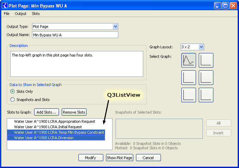Select the Initial Request slot row
239x168 pixels.
56,127
